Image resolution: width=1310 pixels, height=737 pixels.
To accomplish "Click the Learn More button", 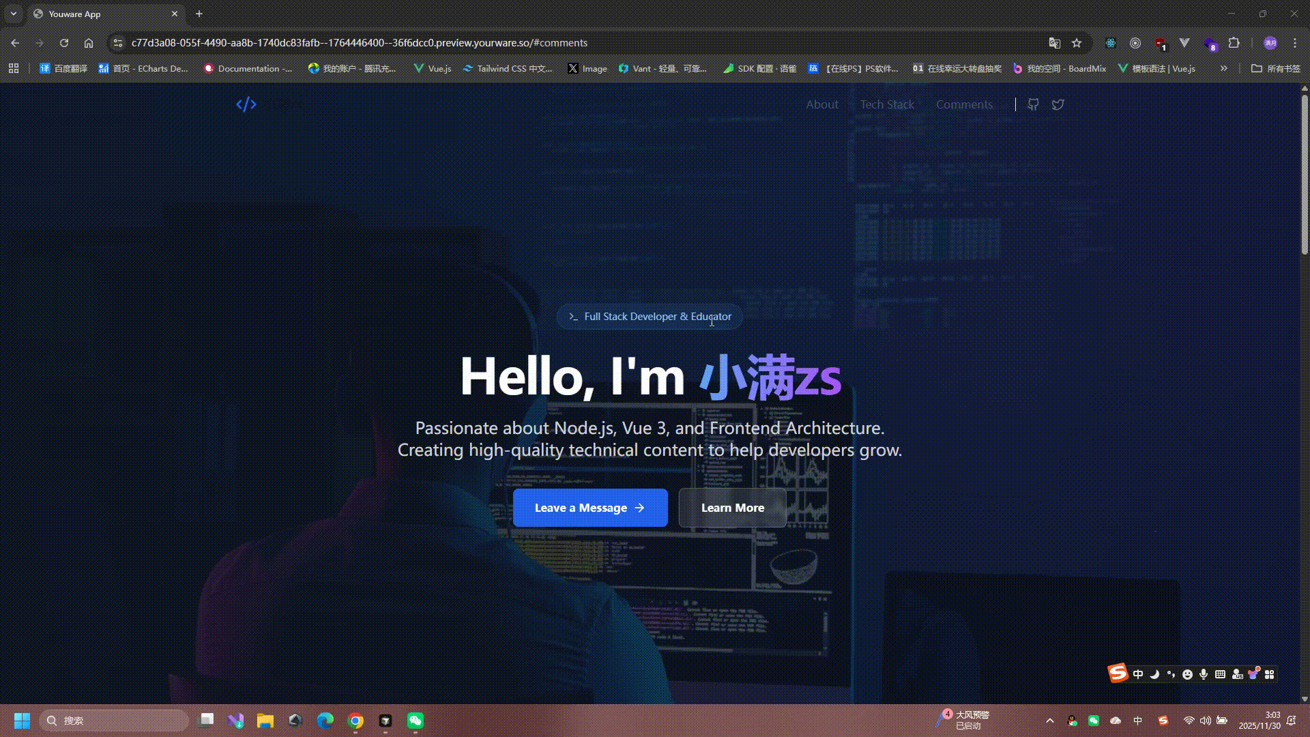I will point(732,507).
